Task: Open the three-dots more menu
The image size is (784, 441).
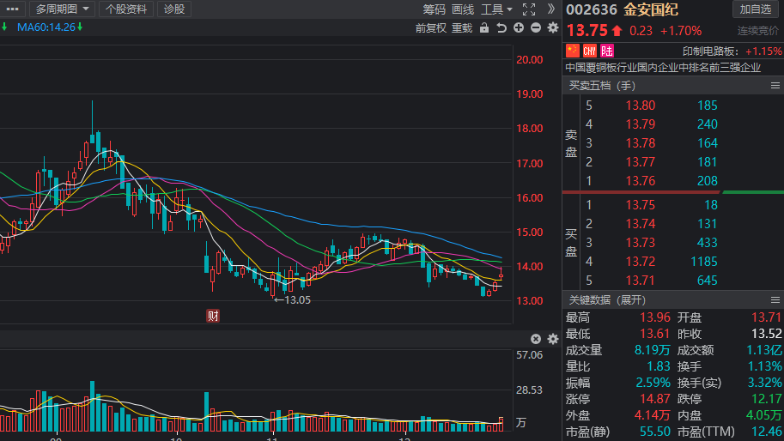Action: pyautogui.click(x=12, y=9)
